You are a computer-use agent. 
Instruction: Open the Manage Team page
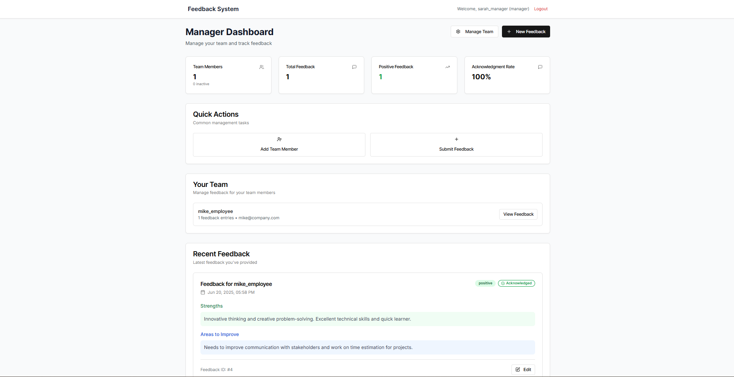coord(474,32)
